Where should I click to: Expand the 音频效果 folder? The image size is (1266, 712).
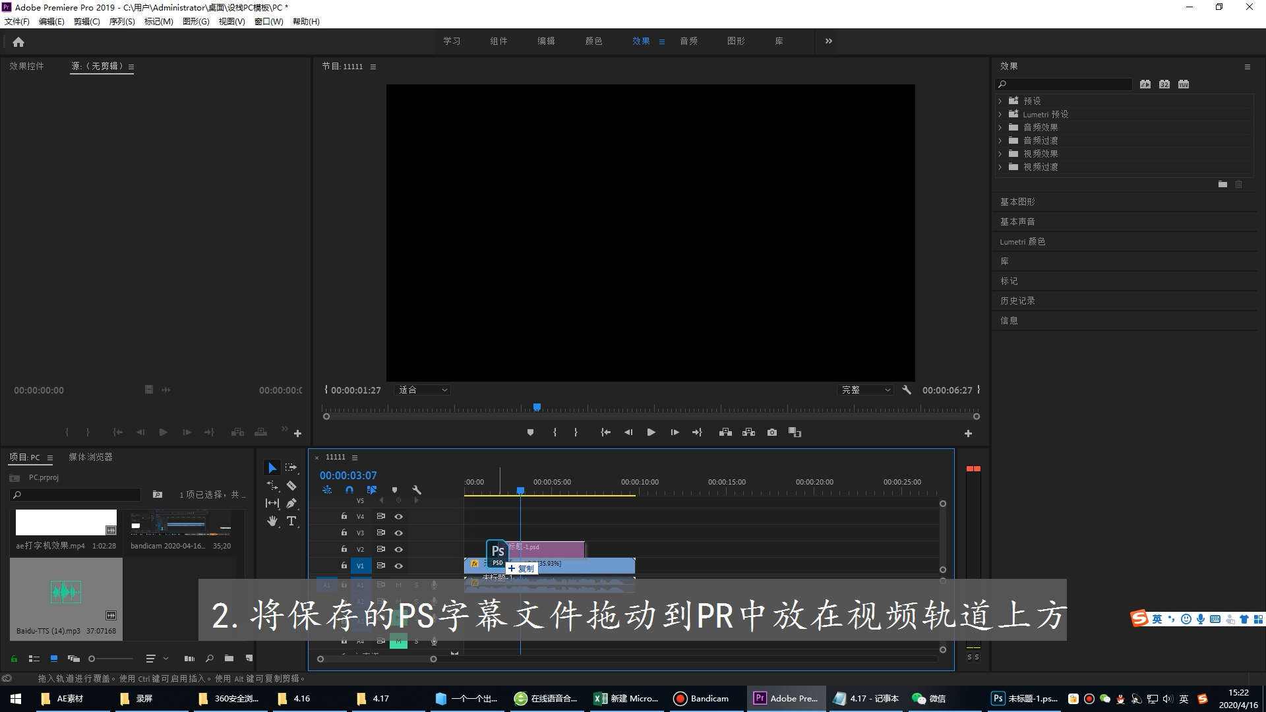pos(1000,127)
